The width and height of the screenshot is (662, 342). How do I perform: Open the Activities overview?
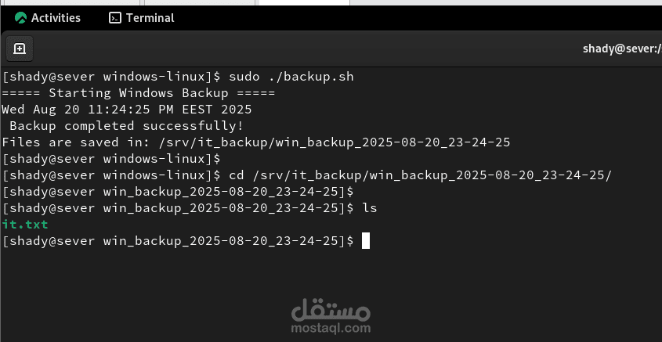pyautogui.click(x=55, y=17)
